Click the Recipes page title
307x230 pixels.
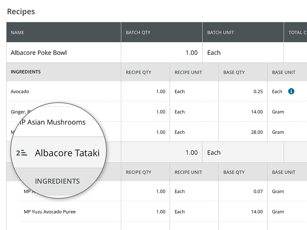pyautogui.click(x=20, y=11)
